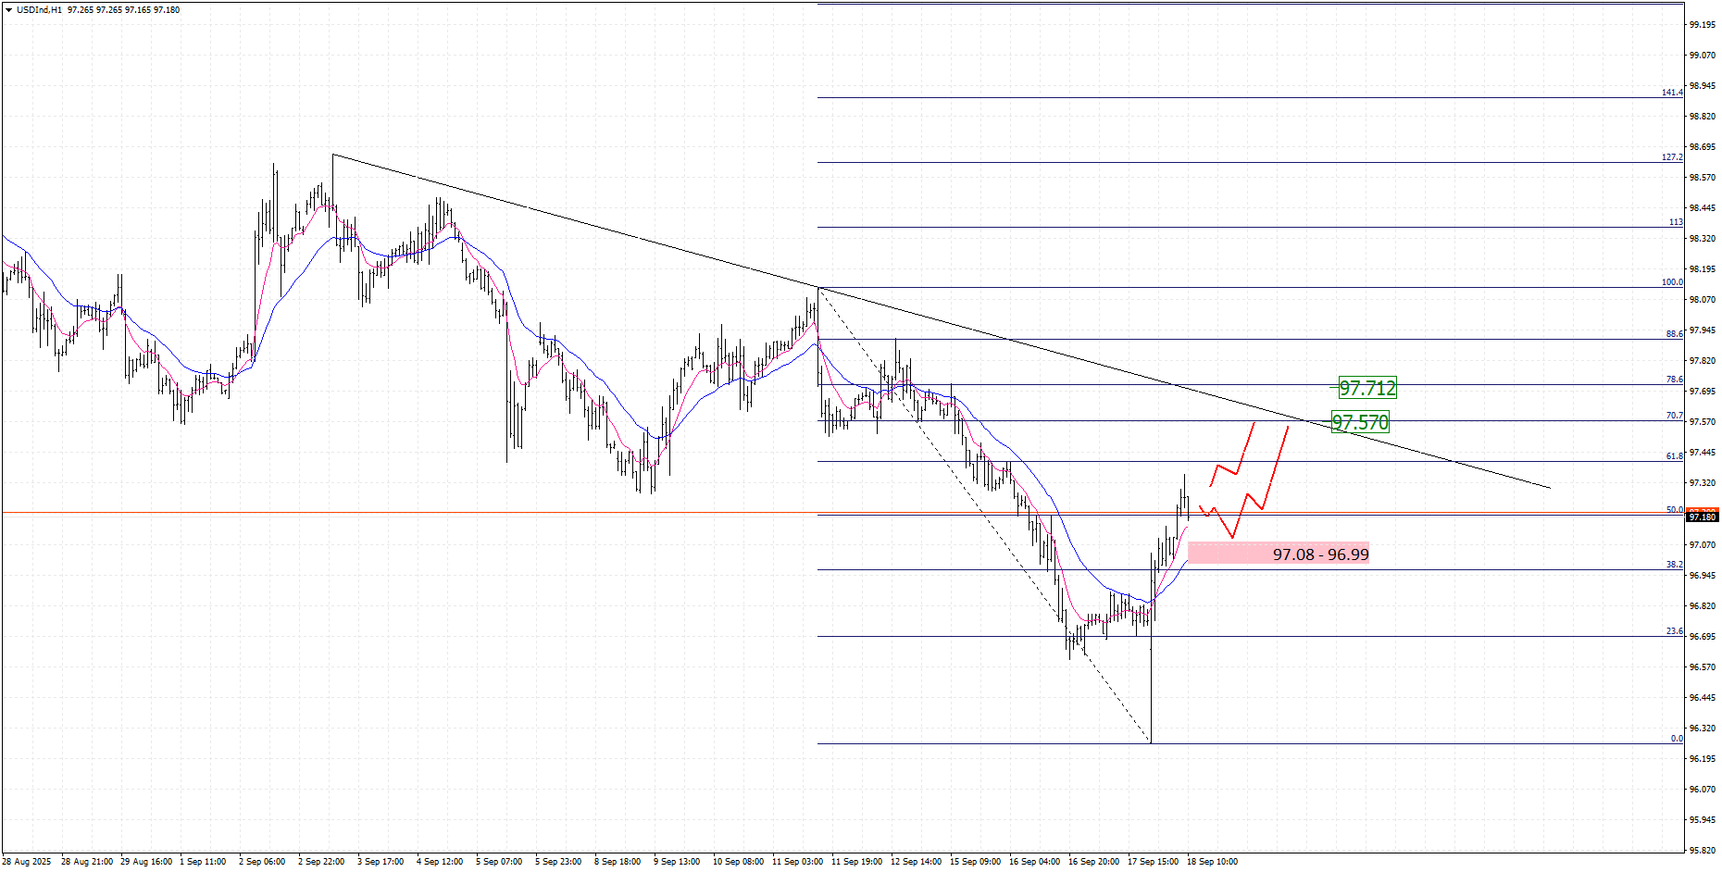
Task: Select the pink 97.08 - 96.99 zone
Action: coord(1279,554)
